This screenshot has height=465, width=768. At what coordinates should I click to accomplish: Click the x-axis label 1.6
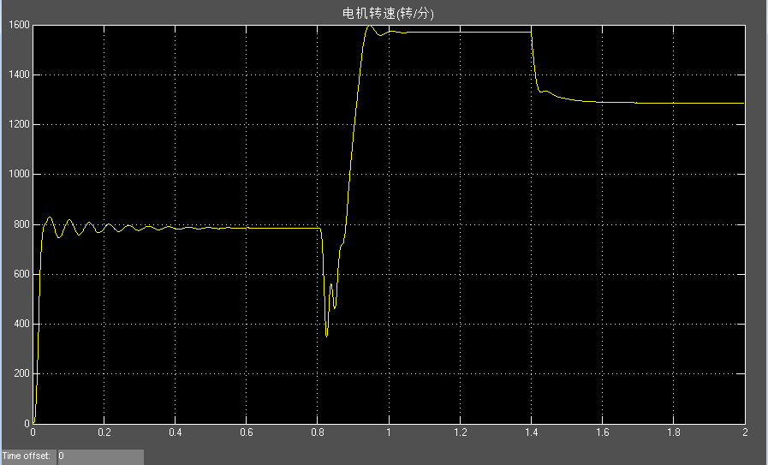pyautogui.click(x=603, y=432)
